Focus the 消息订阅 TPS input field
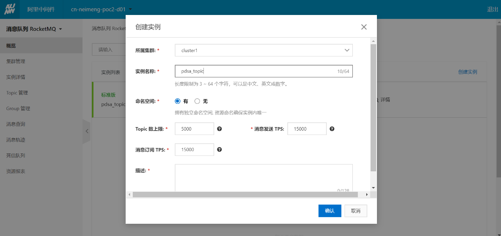The height and width of the screenshot is (236, 501). (x=194, y=150)
